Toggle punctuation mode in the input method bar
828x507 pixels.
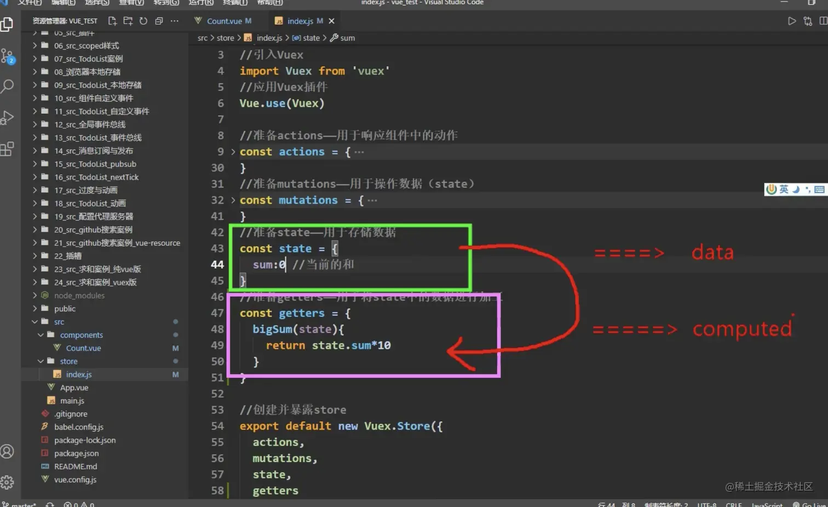point(808,189)
